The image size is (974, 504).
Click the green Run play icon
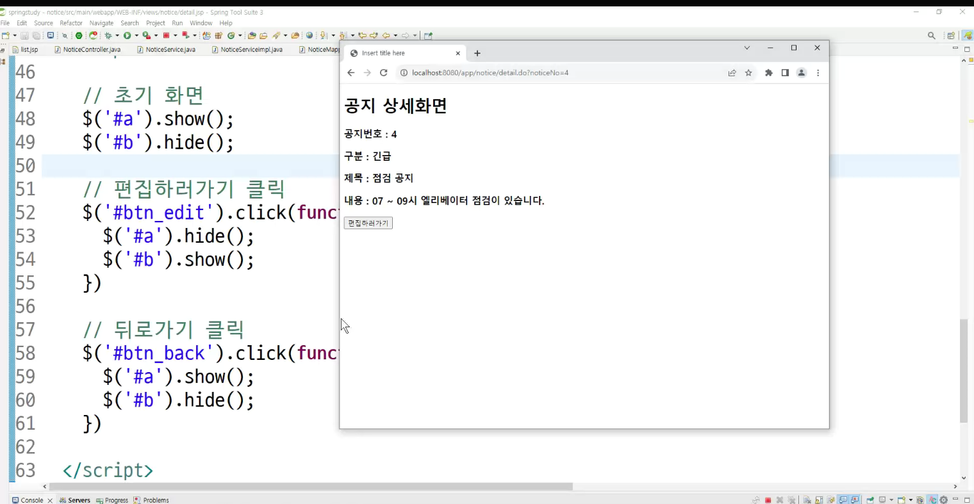click(x=127, y=36)
